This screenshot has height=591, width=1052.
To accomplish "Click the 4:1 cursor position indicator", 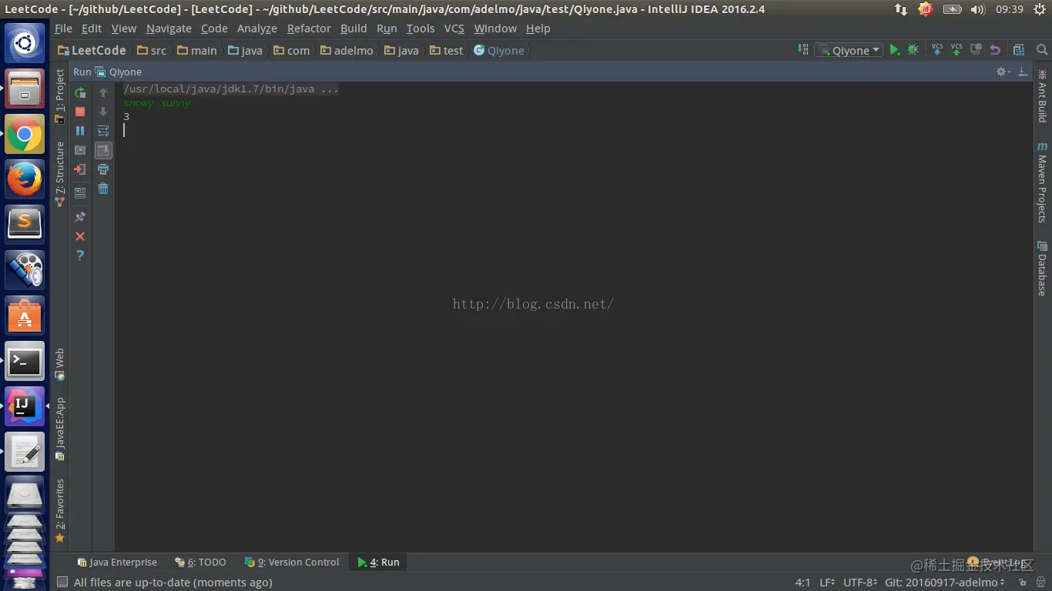I will (802, 583).
